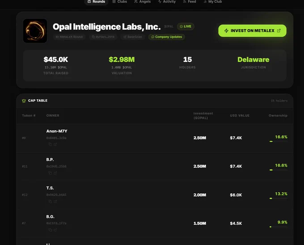Copy address icon for B.P.
This screenshot has width=304, height=245.
[x=50, y=173]
